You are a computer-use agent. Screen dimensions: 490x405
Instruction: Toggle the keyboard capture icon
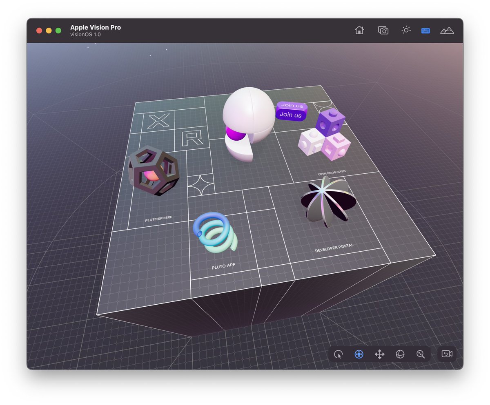click(x=425, y=31)
